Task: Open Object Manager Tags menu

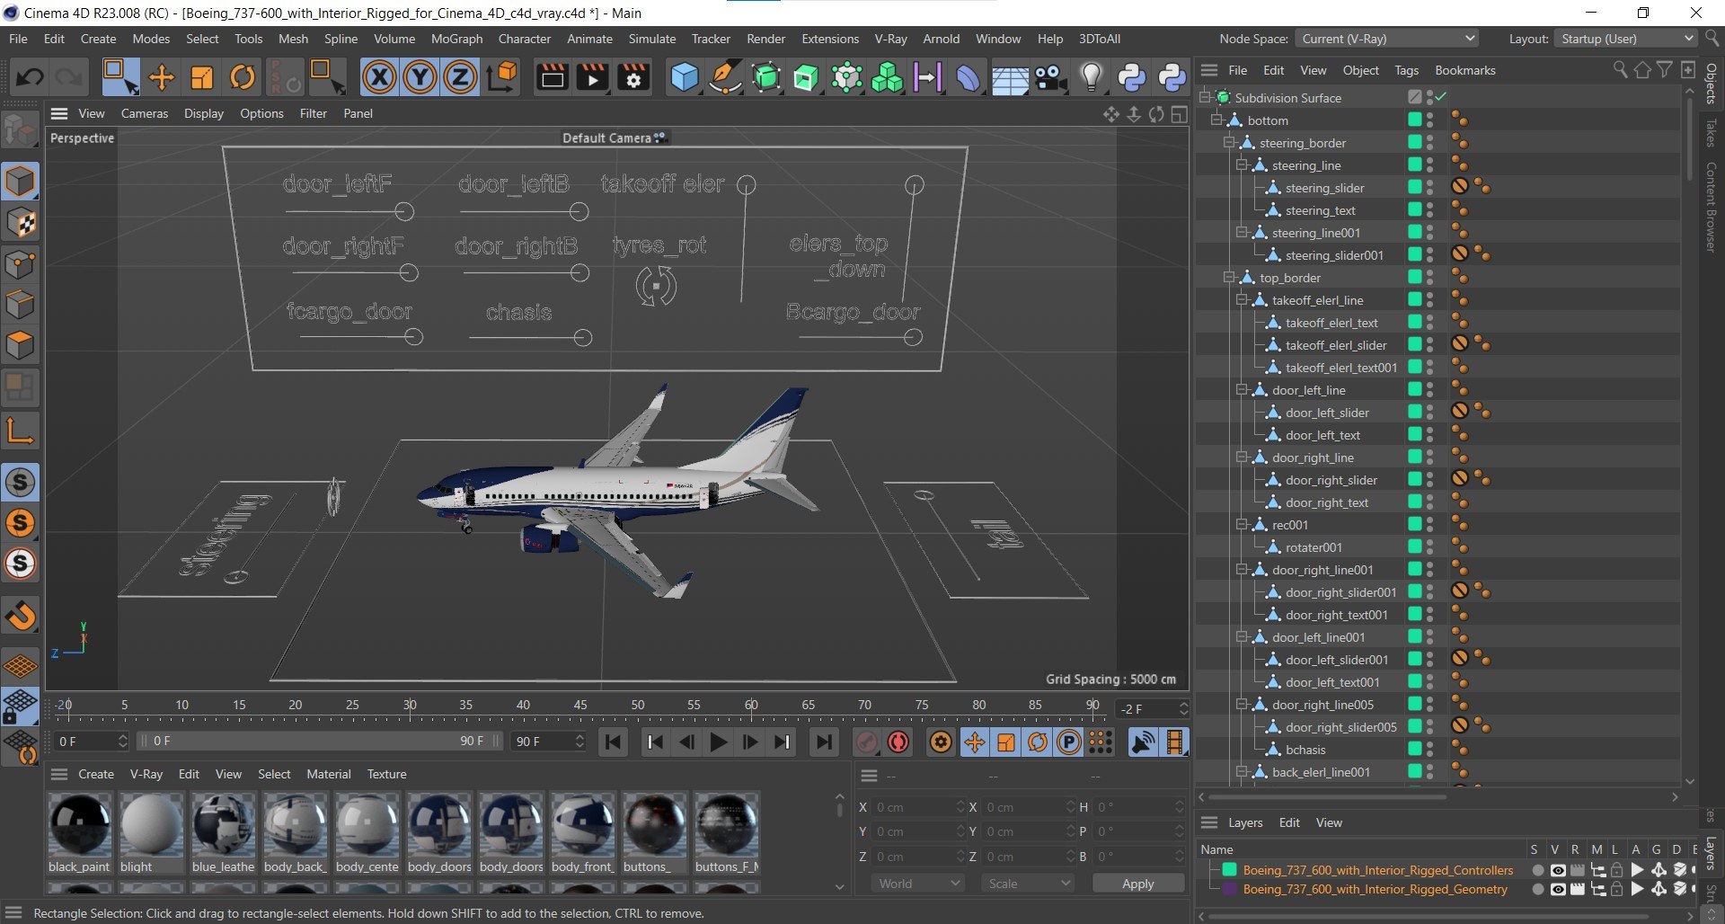Action: click(1406, 70)
